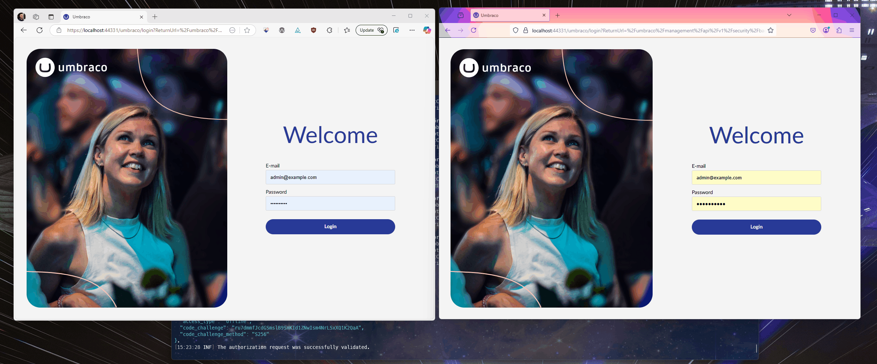Screen dimensions: 877x364
Task: Open Edge favorites list icon
Action: [347, 30]
